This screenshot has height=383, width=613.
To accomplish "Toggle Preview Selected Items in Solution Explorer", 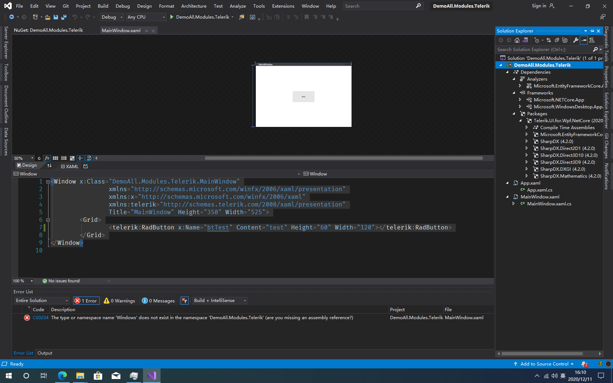I will click(x=584, y=40).
